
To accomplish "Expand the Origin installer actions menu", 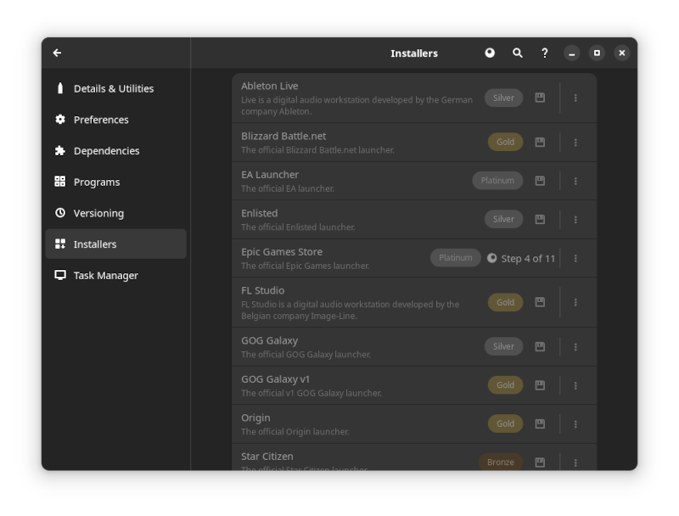I will pyautogui.click(x=575, y=423).
